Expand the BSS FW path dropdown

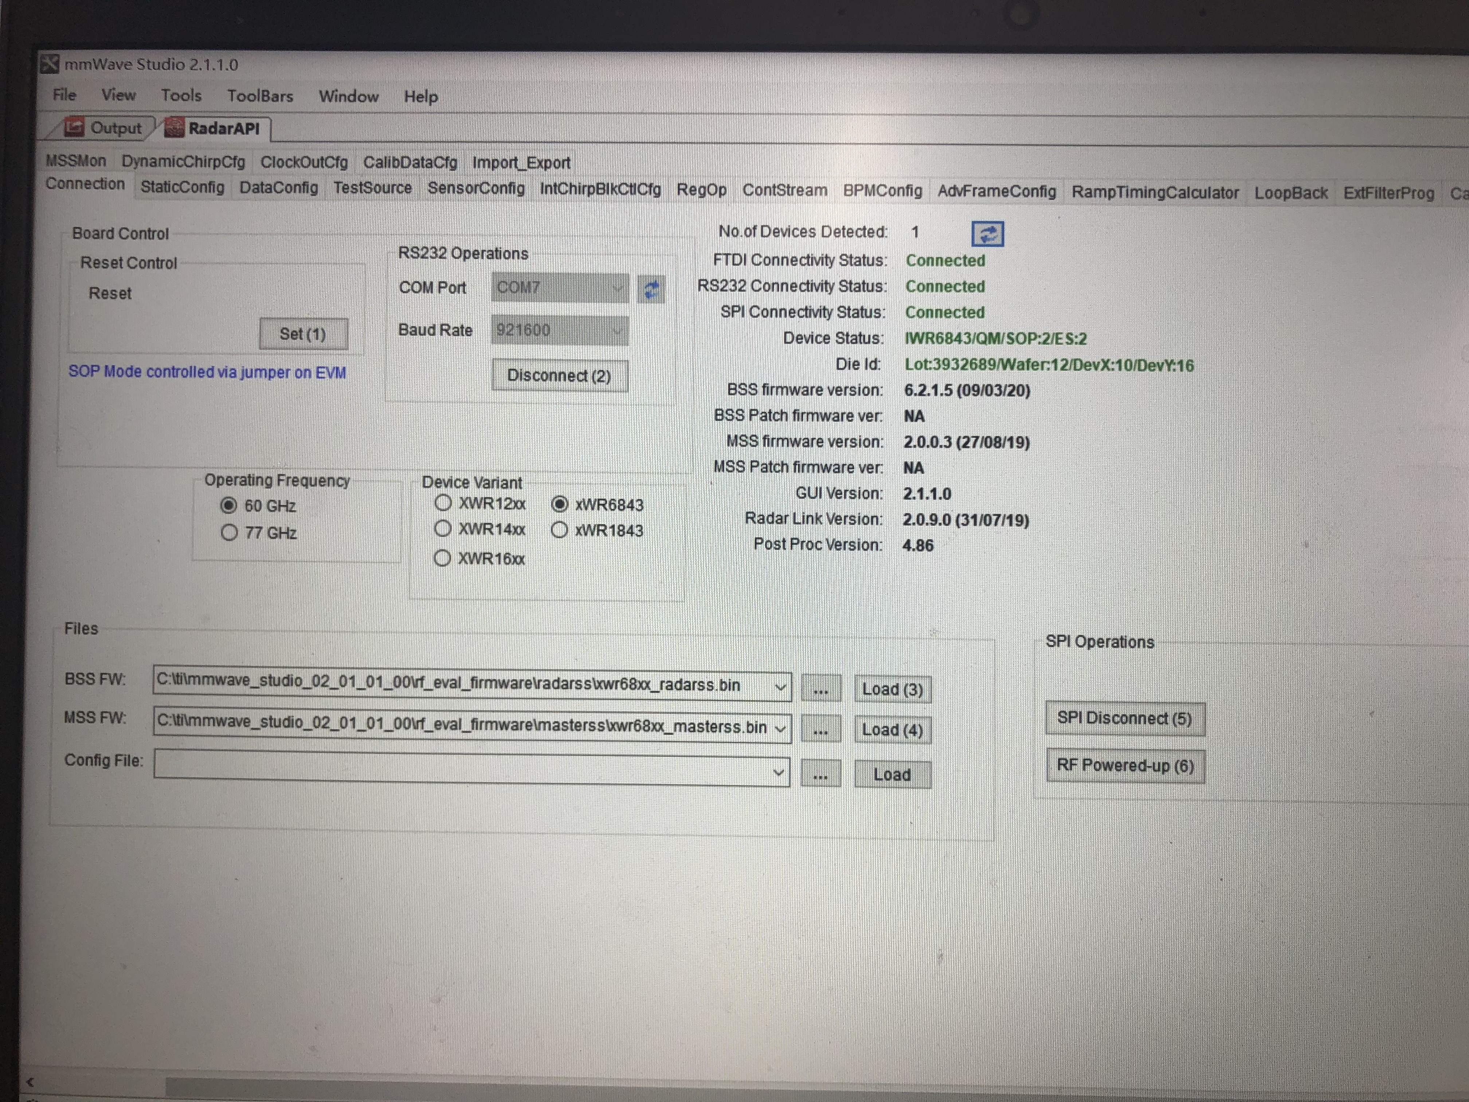[781, 687]
